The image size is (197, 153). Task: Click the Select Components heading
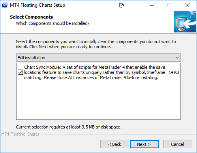[x=31, y=17]
